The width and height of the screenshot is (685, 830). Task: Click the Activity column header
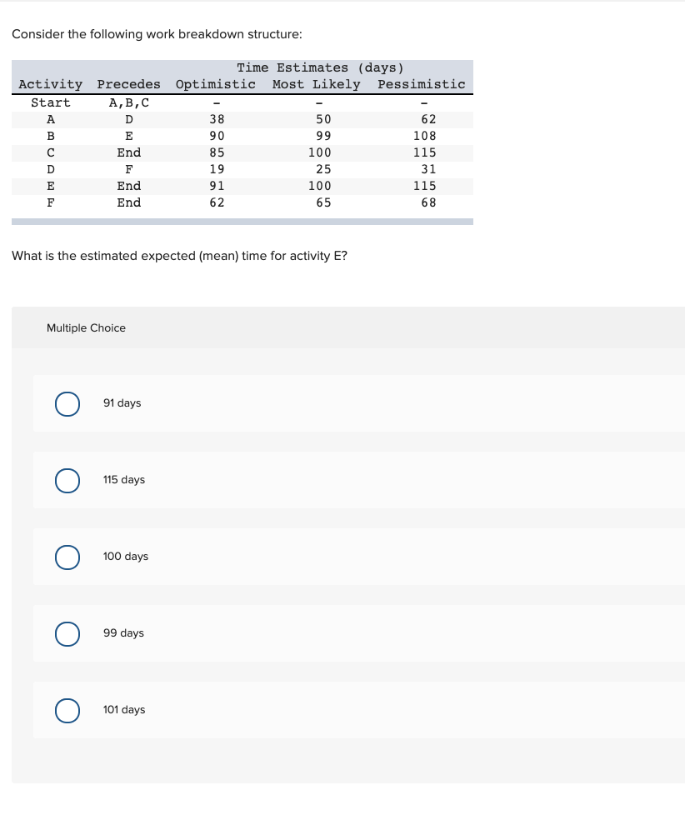tap(51, 84)
